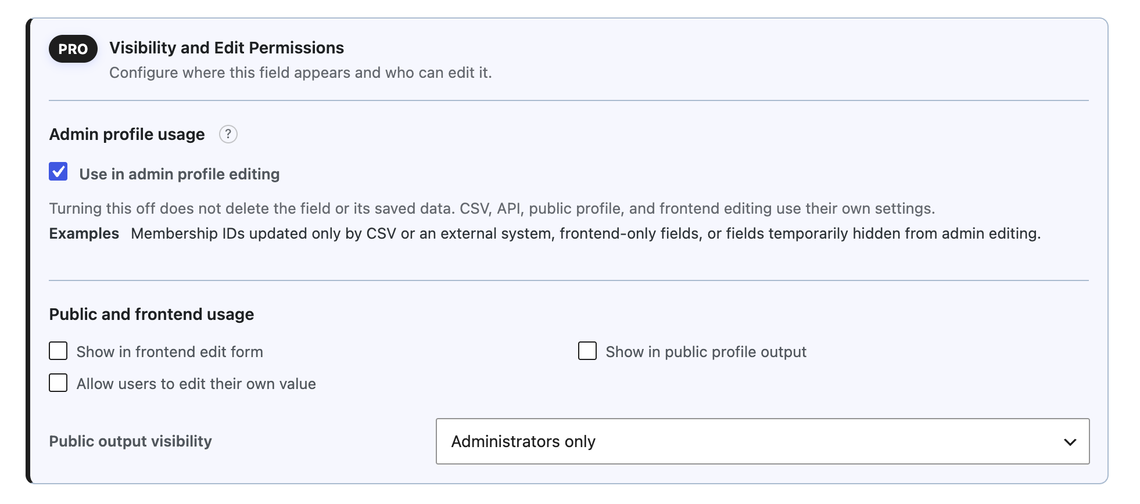Click the PRO badge icon
1140x504 pixels.
[73, 49]
